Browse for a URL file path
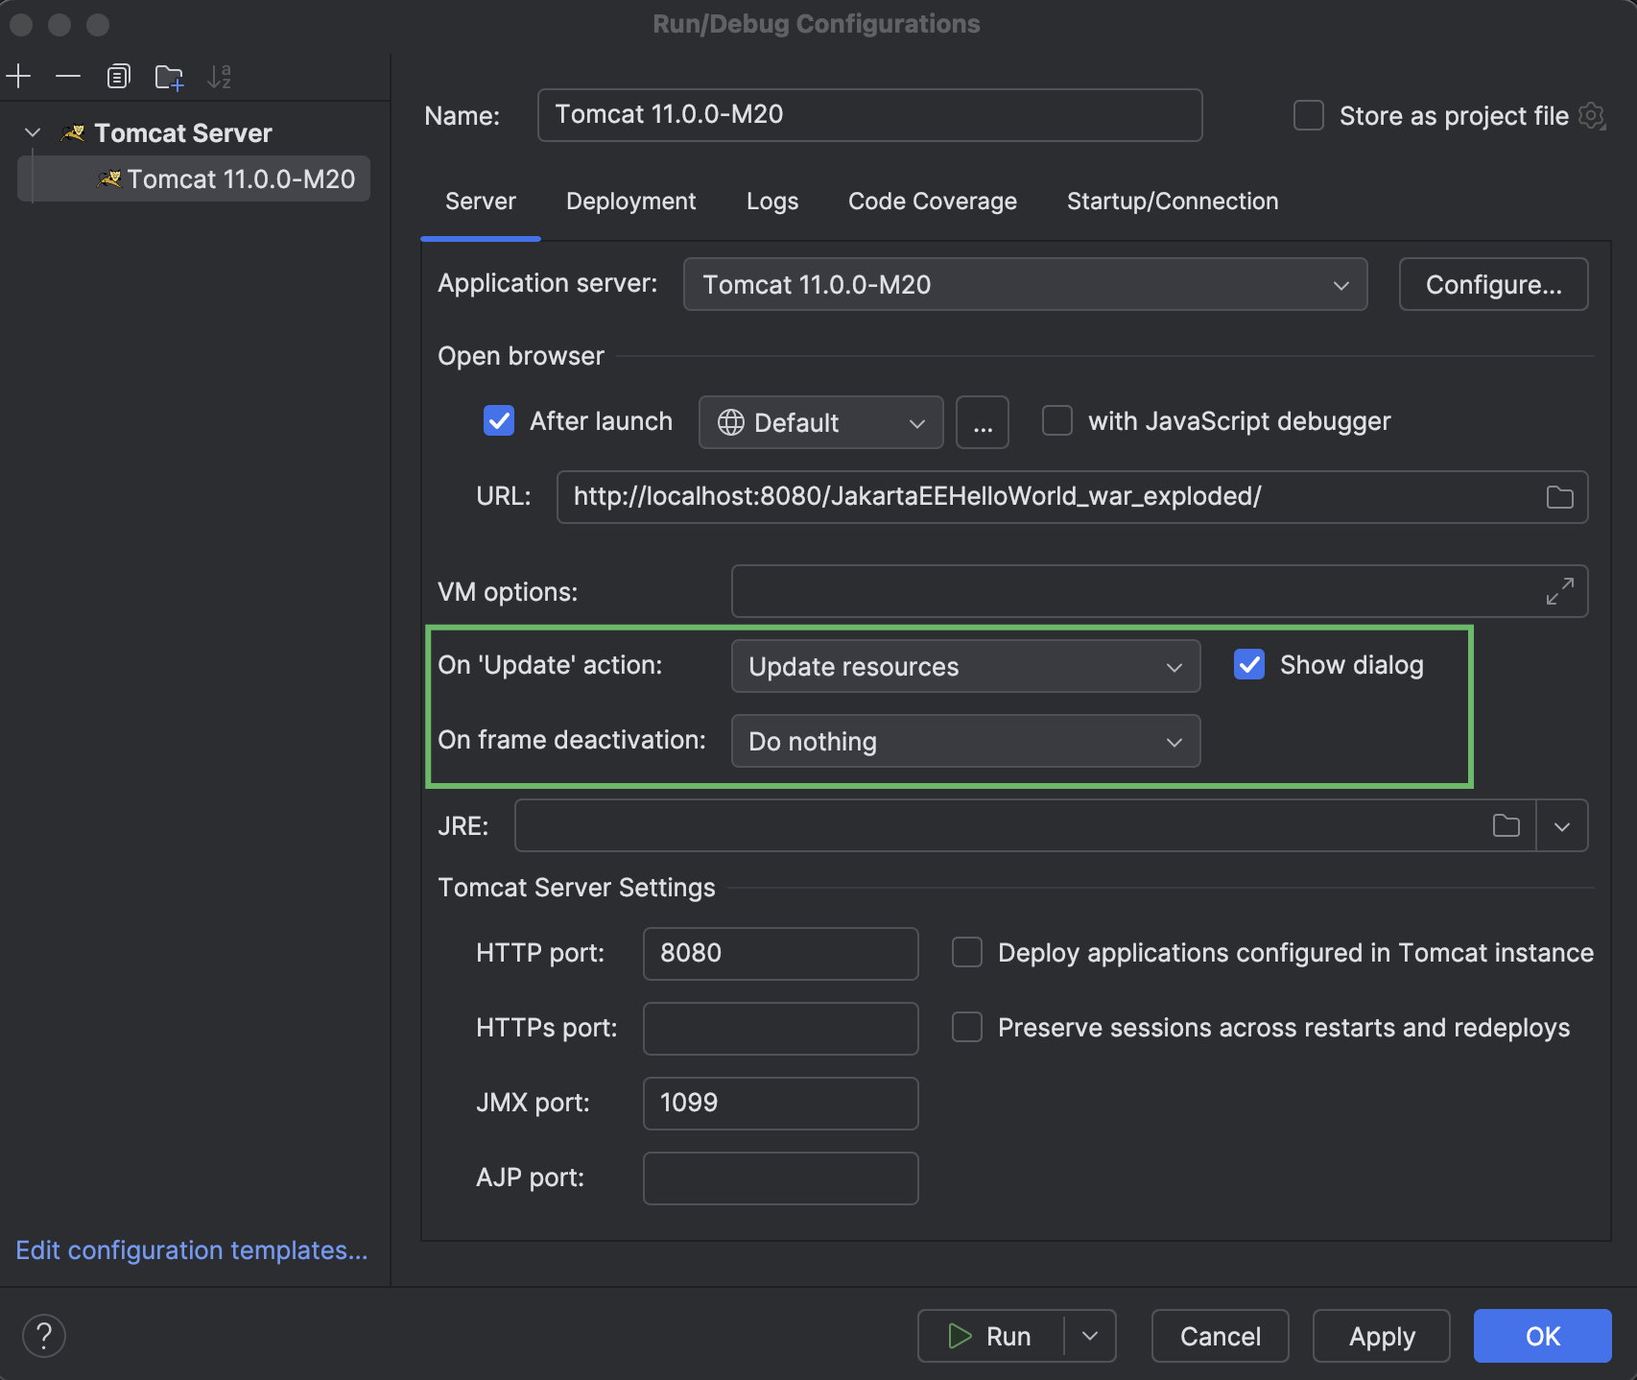This screenshot has width=1637, height=1380. [x=1560, y=497]
